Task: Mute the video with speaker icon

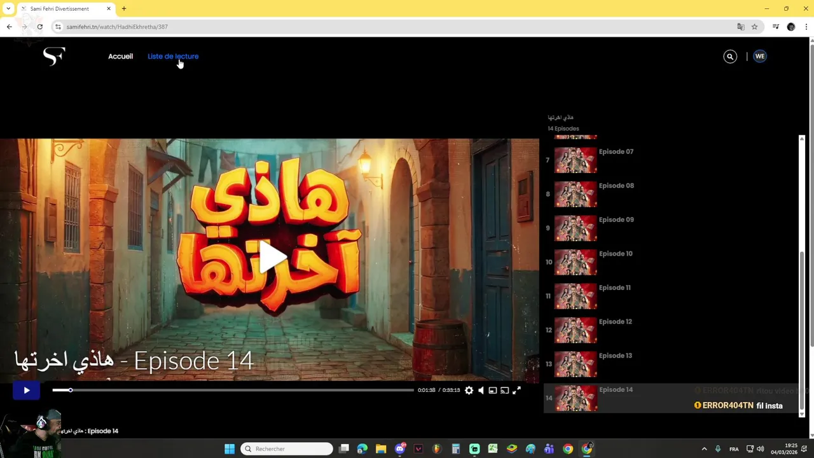Action: tap(481, 391)
